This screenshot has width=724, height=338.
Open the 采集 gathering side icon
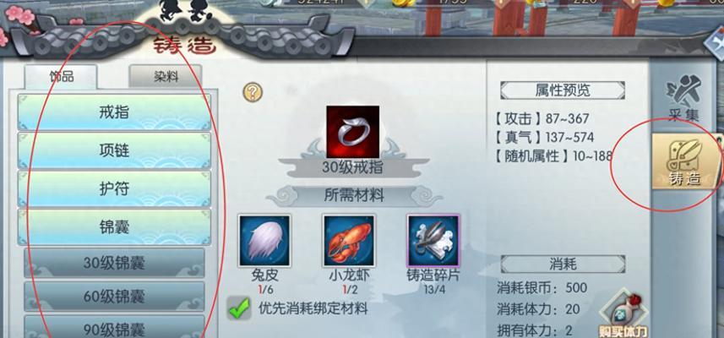point(683,98)
